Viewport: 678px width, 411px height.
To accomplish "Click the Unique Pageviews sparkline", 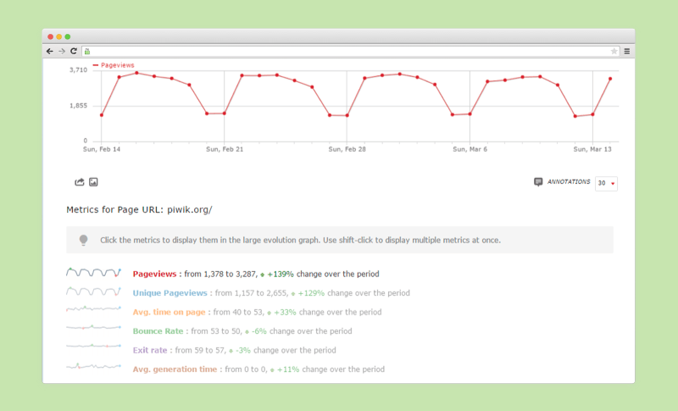I will 93,292.
